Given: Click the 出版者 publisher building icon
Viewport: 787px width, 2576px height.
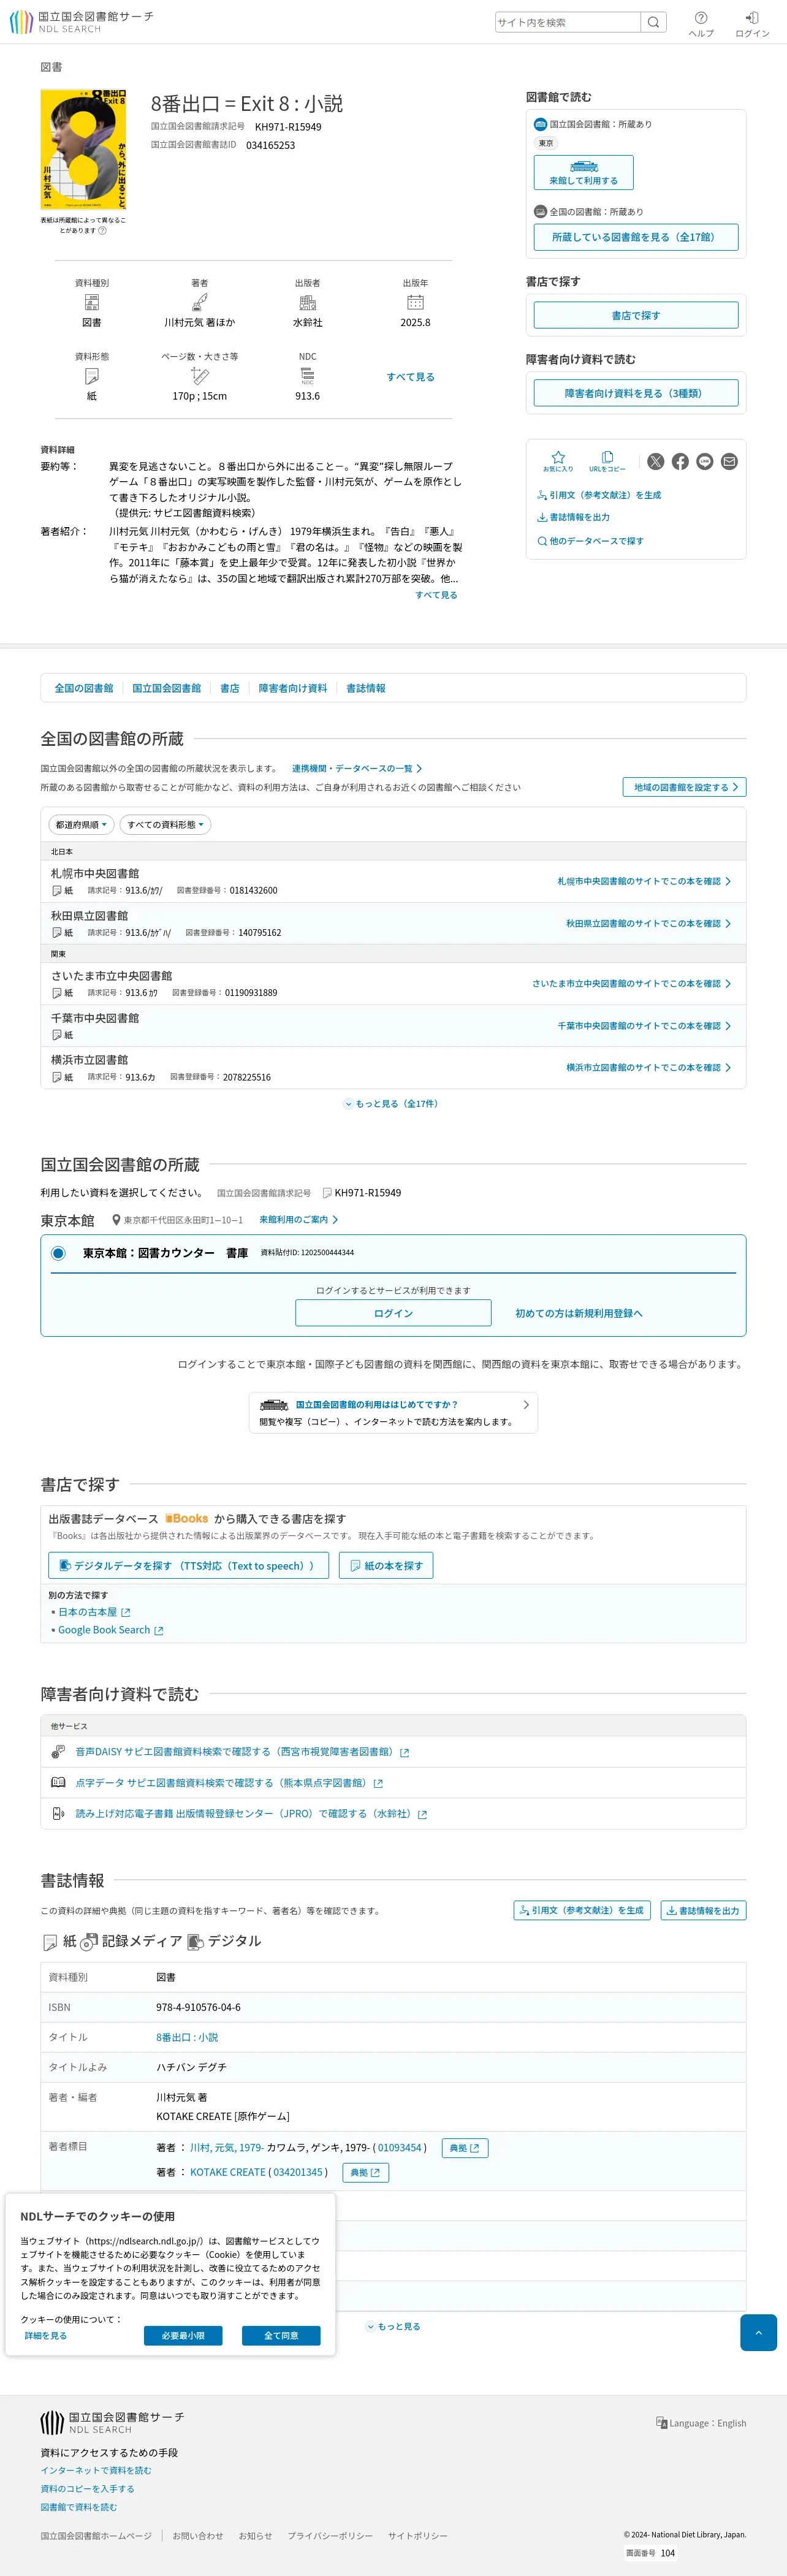Looking at the screenshot, I should [x=308, y=302].
